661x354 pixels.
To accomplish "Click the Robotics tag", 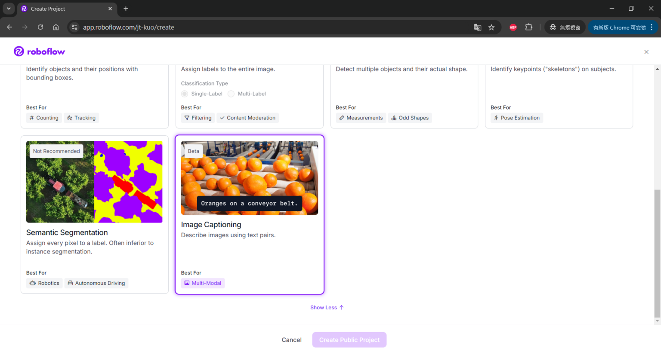I will pyautogui.click(x=45, y=283).
